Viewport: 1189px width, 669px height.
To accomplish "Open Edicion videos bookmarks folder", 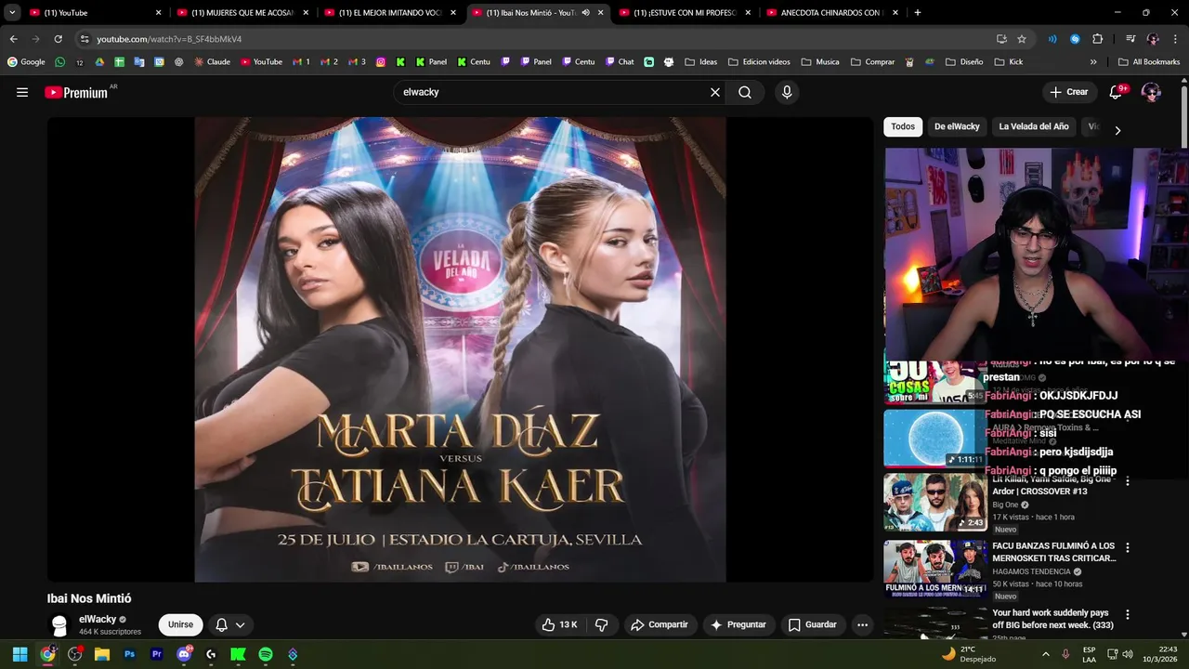I will point(759,62).
